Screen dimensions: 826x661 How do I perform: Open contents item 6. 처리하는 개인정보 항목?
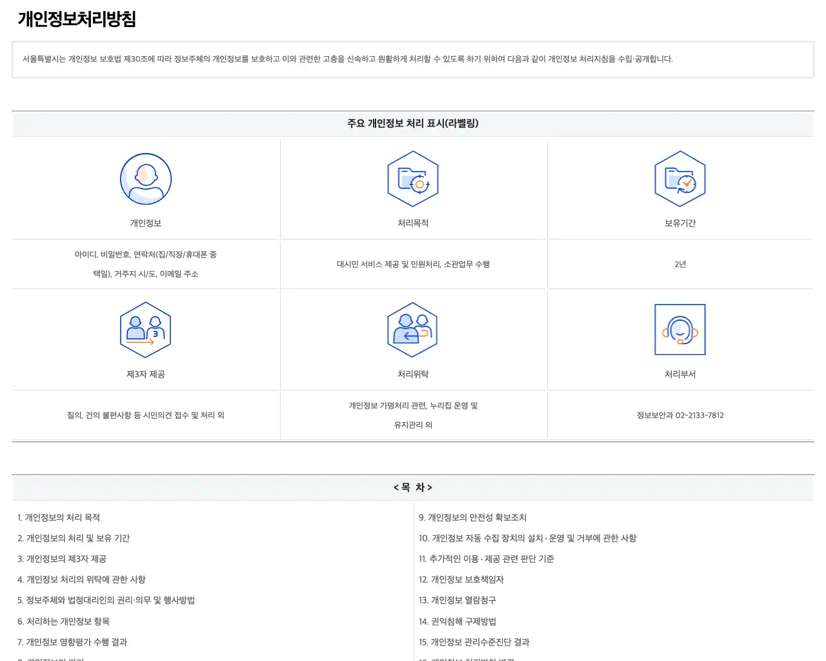63,622
